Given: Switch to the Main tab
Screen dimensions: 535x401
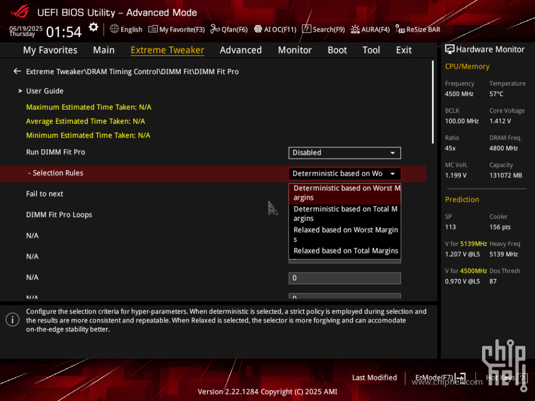Looking at the screenshot, I should [104, 50].
